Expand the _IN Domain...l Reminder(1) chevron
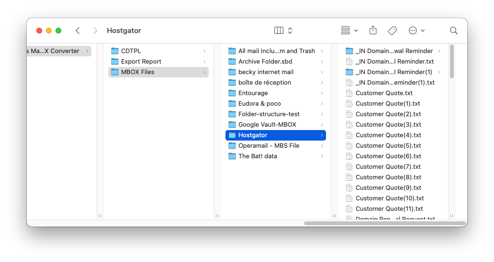 [439, 72]
